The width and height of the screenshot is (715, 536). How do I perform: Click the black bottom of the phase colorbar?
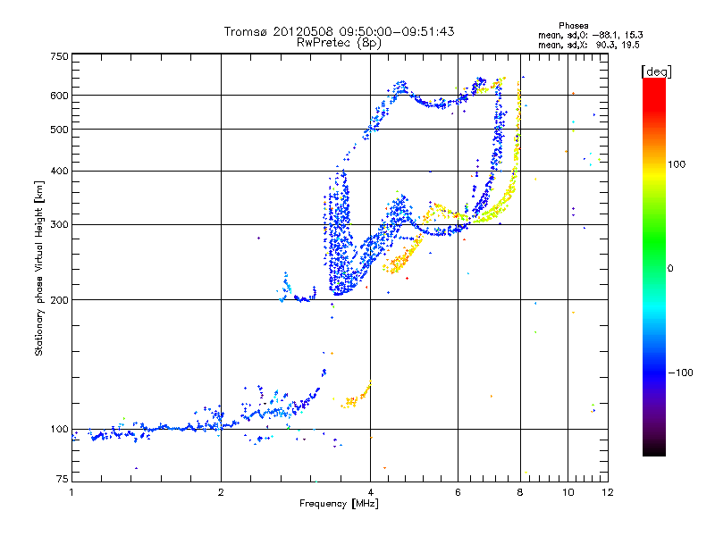654,450
